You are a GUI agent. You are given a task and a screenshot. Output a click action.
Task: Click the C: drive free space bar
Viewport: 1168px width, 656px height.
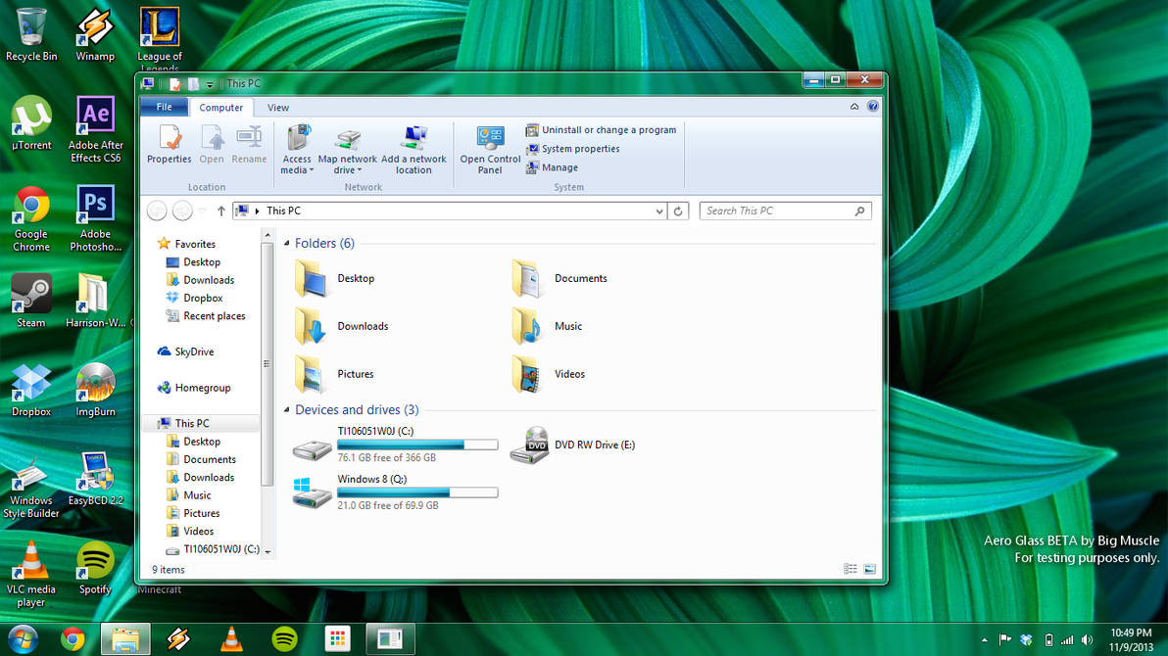point(416,443)
